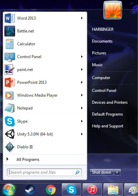
Task: Click the iTunes taskbar icon
Action: pos(92,190)
